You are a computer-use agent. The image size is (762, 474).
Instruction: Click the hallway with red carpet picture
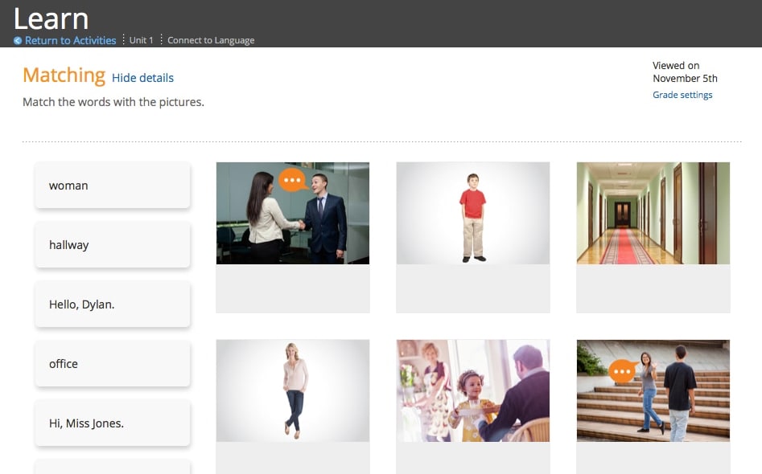[x=653, y=214]
